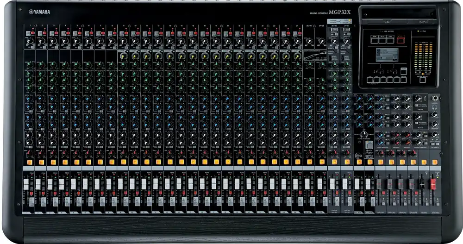This screenshot has width=463, height=244.
Task: Click the yellow COMP knob on channel 24
Action: [x=297, y=56]
